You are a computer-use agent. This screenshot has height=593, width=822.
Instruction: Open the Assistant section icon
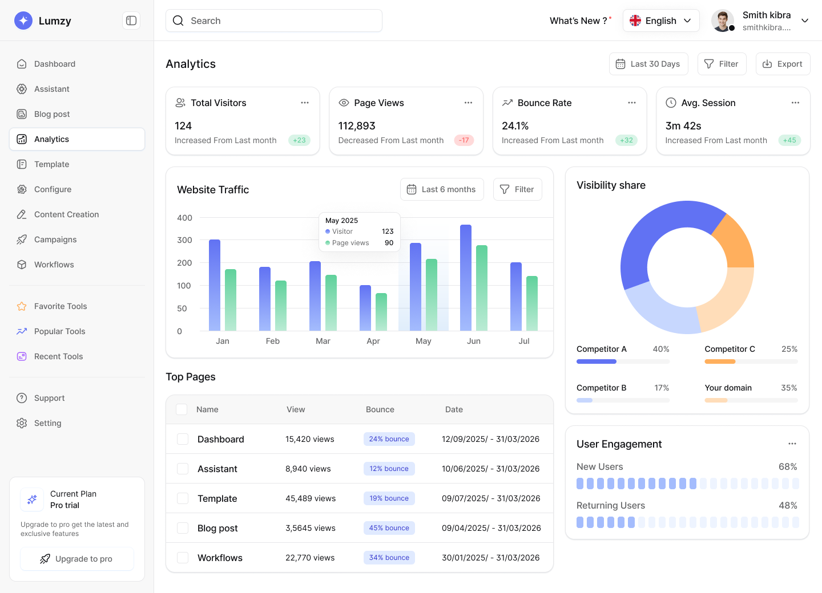click(x=21, y=89)
